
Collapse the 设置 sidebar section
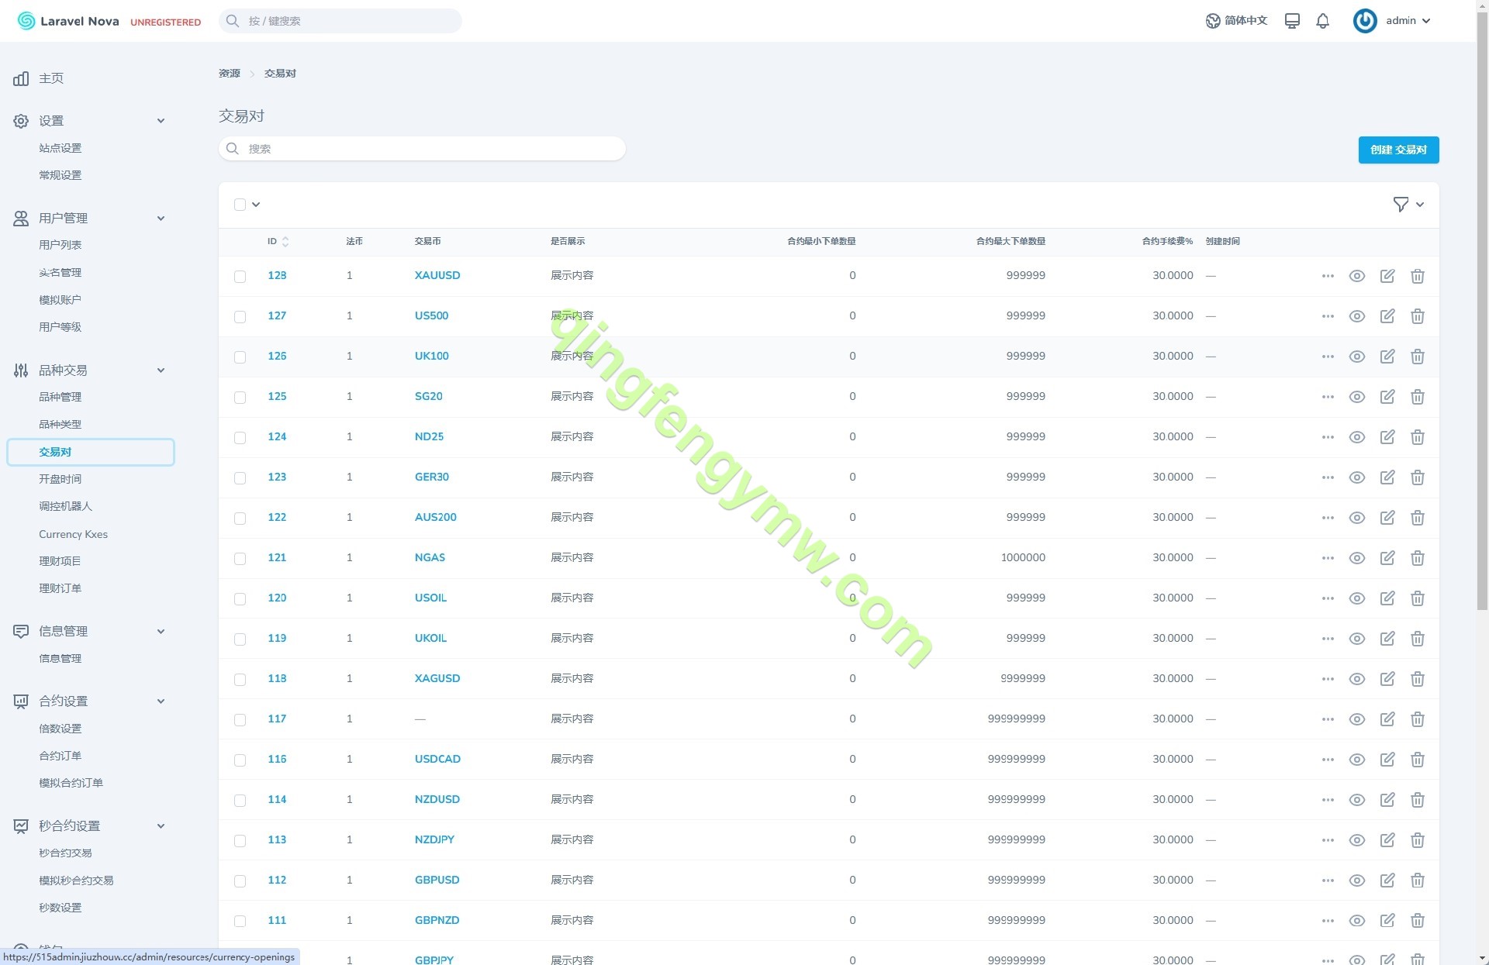pos(161,121)
